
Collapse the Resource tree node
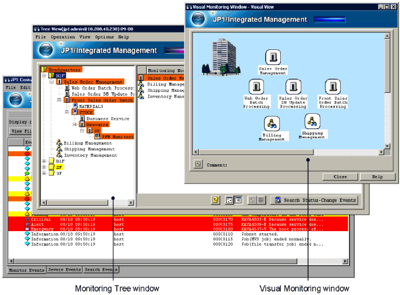click(74, 125)
